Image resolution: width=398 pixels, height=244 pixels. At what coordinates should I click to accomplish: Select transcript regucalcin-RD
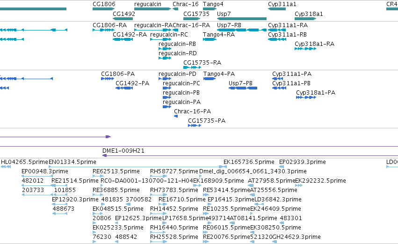point(165,58)
